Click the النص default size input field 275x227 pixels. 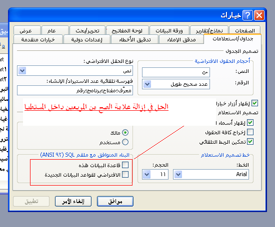pos(176,72)
